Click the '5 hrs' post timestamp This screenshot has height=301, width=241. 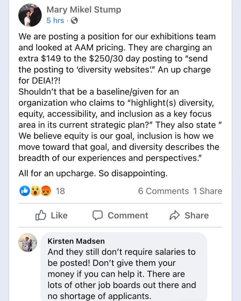pyautogui.click(x=55, y=21)
